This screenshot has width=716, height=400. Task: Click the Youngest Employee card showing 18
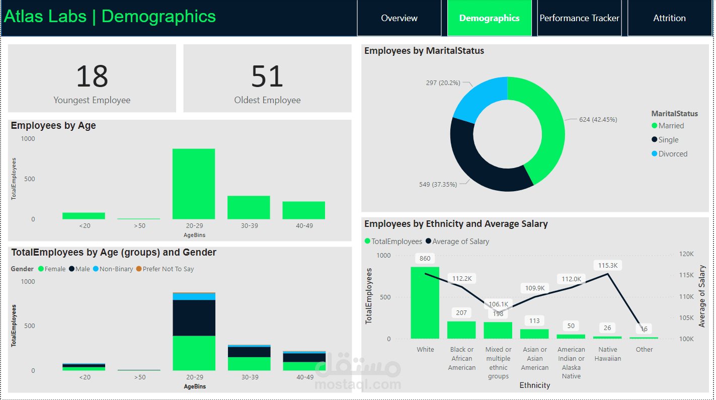coord(92,78)
